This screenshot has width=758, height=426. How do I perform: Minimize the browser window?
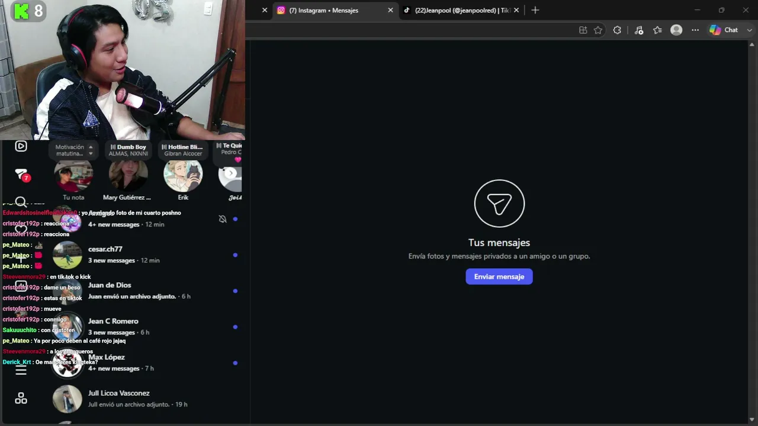697,10
